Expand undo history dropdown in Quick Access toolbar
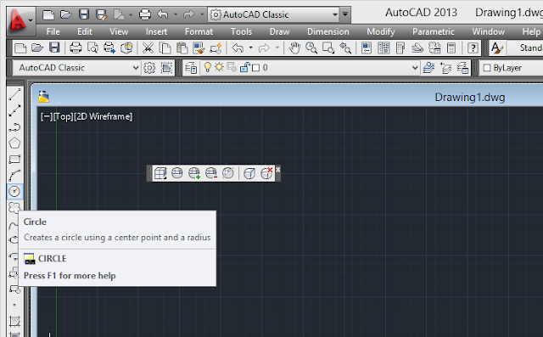This screenshot has width=543, height=337. click(x=176, y=14)
